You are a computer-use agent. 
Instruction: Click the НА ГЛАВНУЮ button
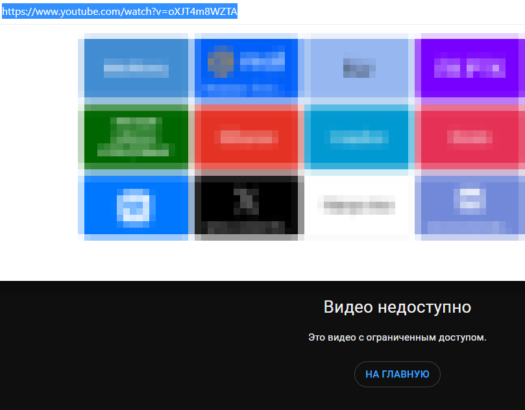pyautogui.click(x=397, y=374)
